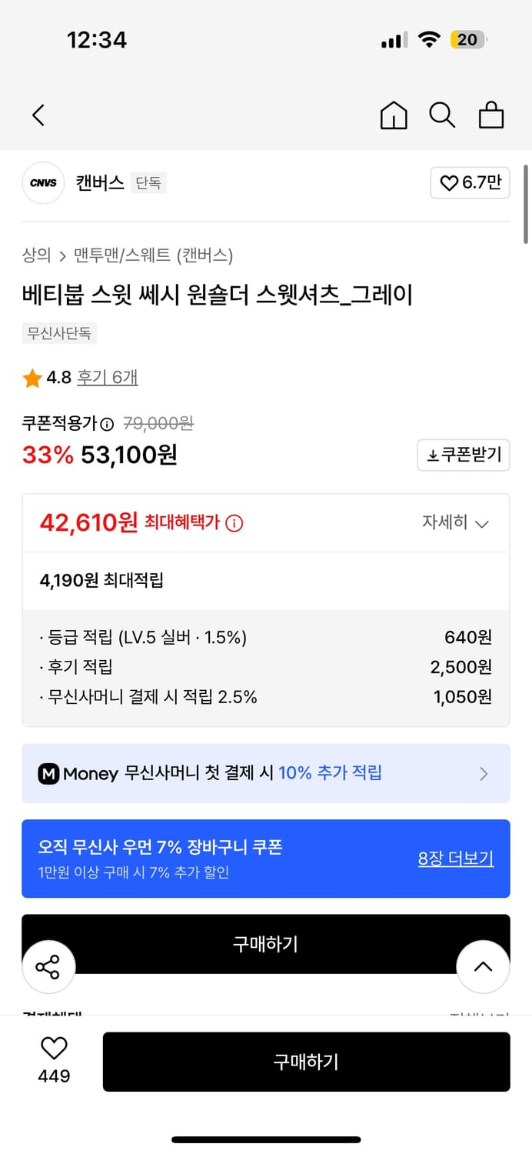532x1154 pixels.
Task: Open the home screen via house icon
Action: pos(394,115)
